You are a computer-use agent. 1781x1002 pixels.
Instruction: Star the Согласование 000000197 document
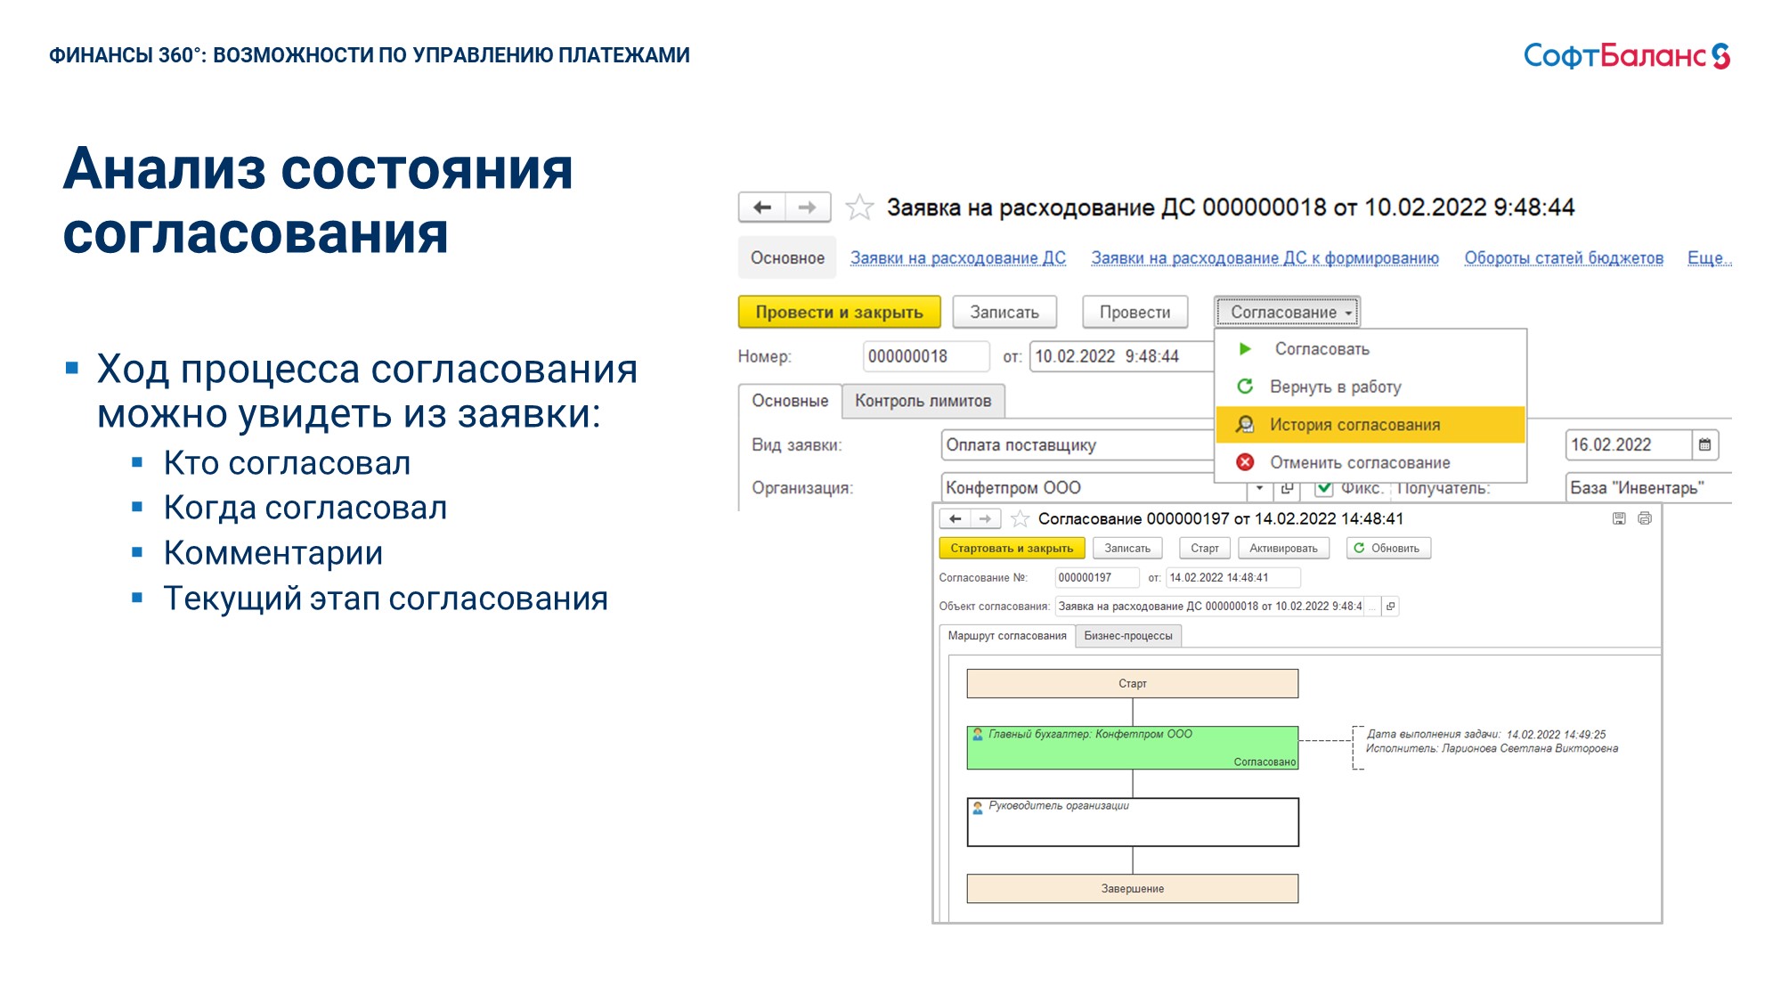point(1020,518)
